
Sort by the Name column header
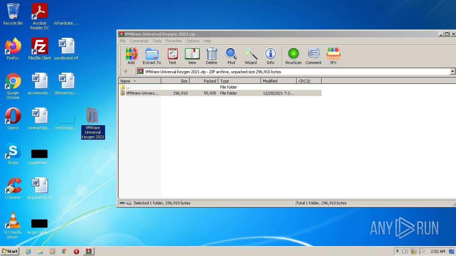(x=140, y=81)
